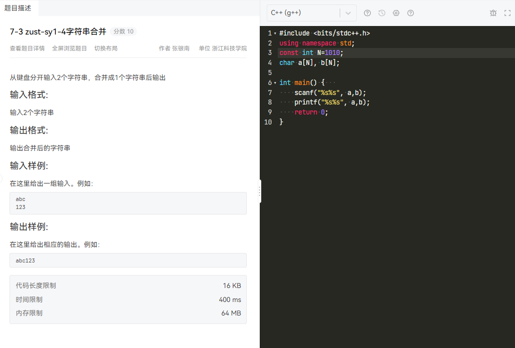Viewport: 515px width, 348px height.
Task: Click line 3 const int N=1010 in editor
Action: click(x=311, y=53)
